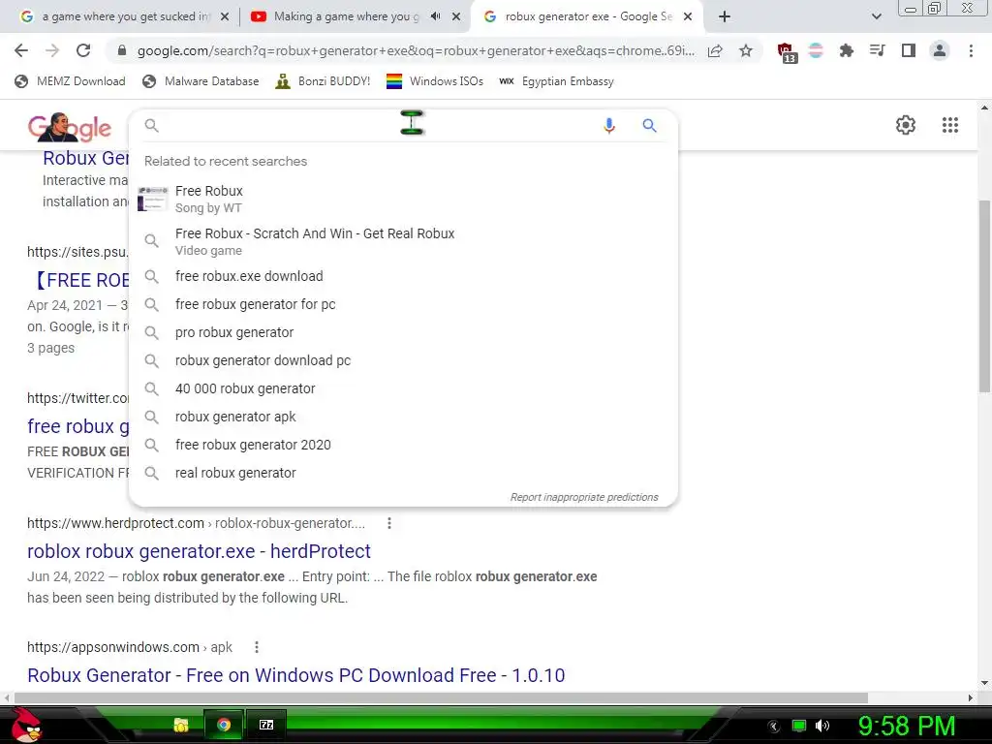Click the browser forward arrow

coord(52,50)
